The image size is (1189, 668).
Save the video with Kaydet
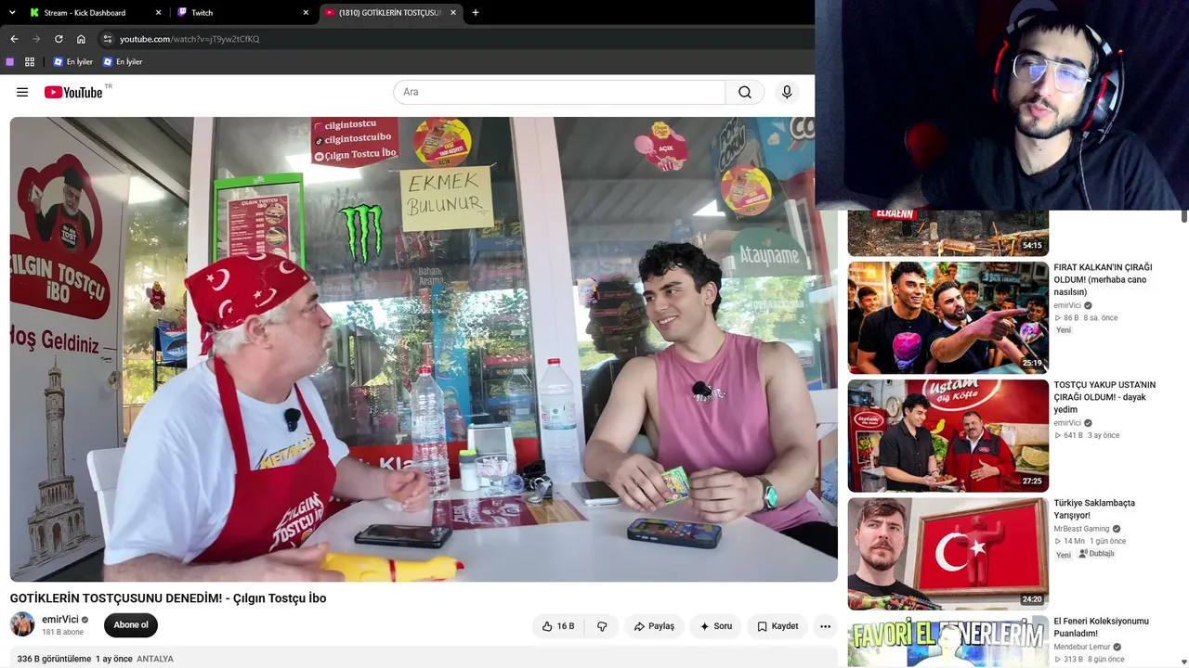tap(777, 626)
